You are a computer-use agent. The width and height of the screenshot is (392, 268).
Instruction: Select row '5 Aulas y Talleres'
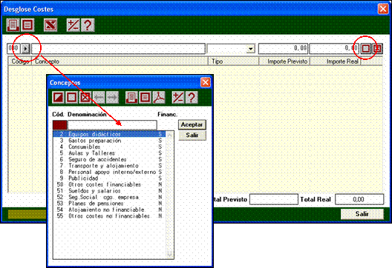point(109,153)
